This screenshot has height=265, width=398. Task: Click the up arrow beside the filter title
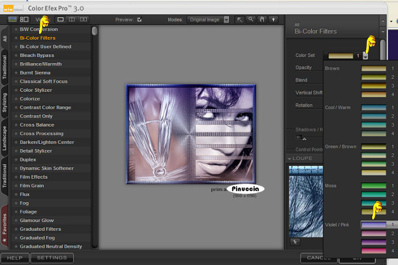coord(383,21)
